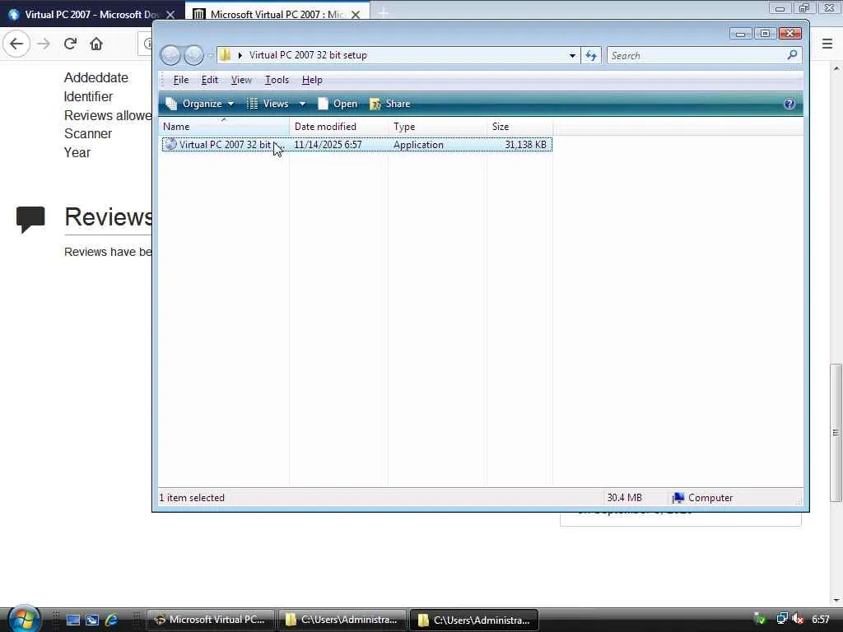Screen dimensions: 843x632
Task: Open the Help menu
Action: pos(312,80)
